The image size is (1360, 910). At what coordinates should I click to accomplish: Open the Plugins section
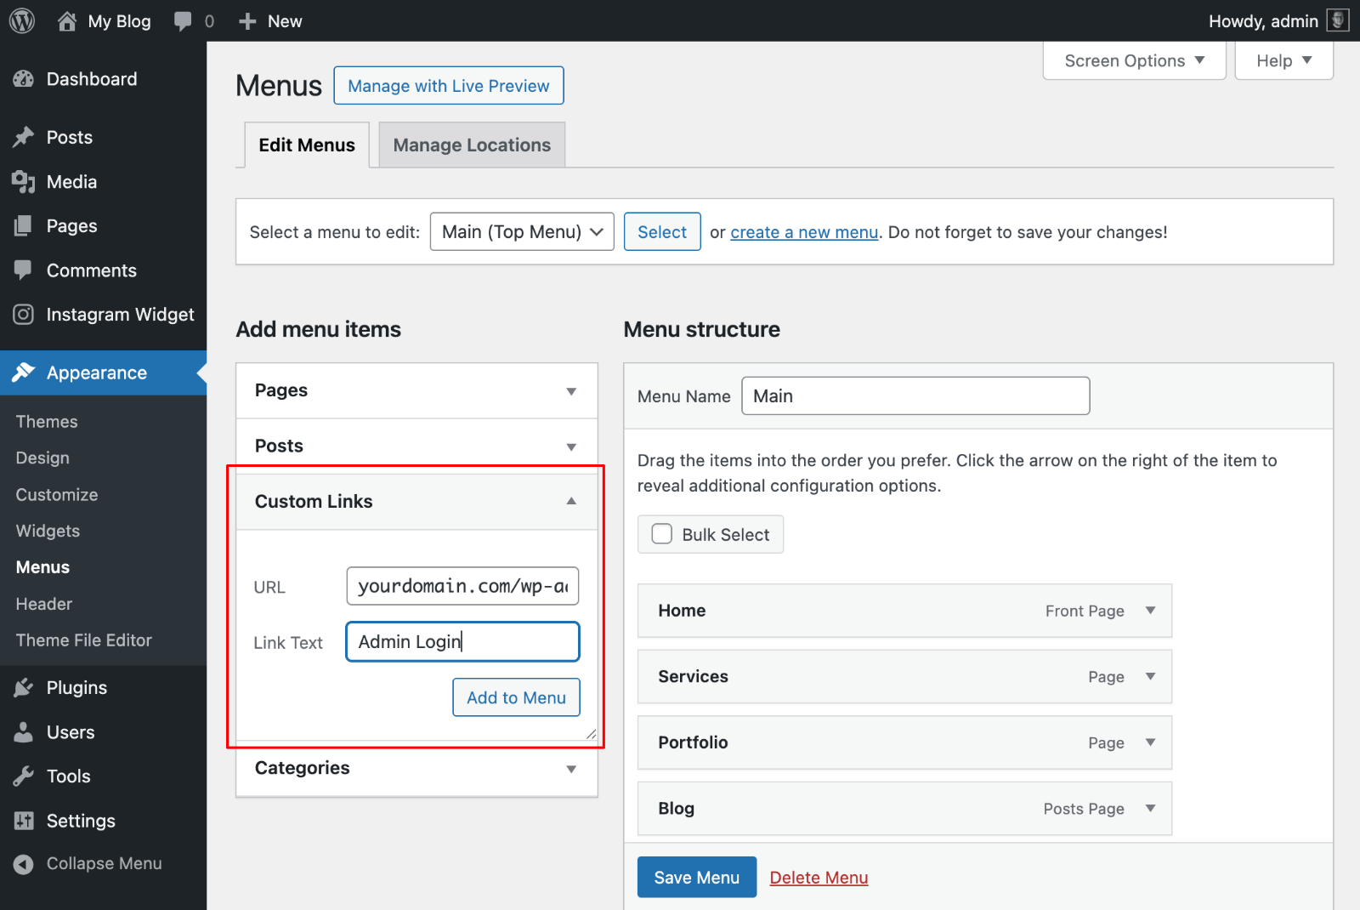tap(76, 687)
